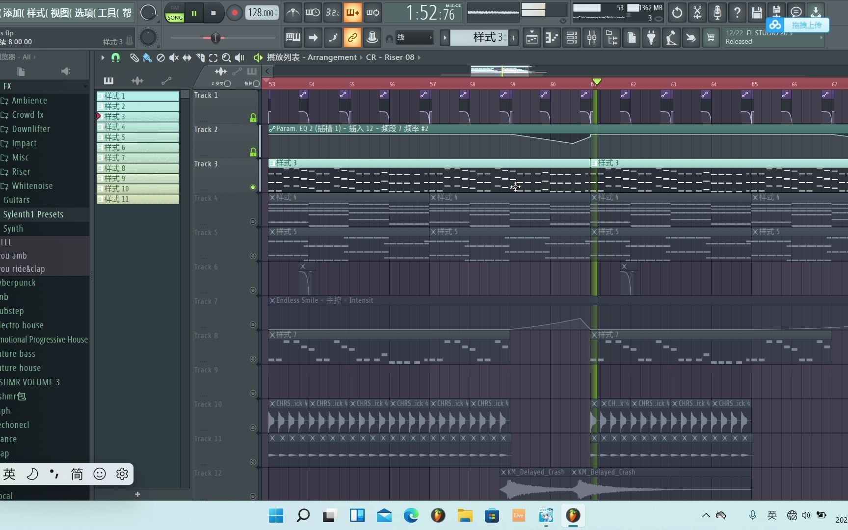Select the Slice tool in playlist

[x=200, y=57]
